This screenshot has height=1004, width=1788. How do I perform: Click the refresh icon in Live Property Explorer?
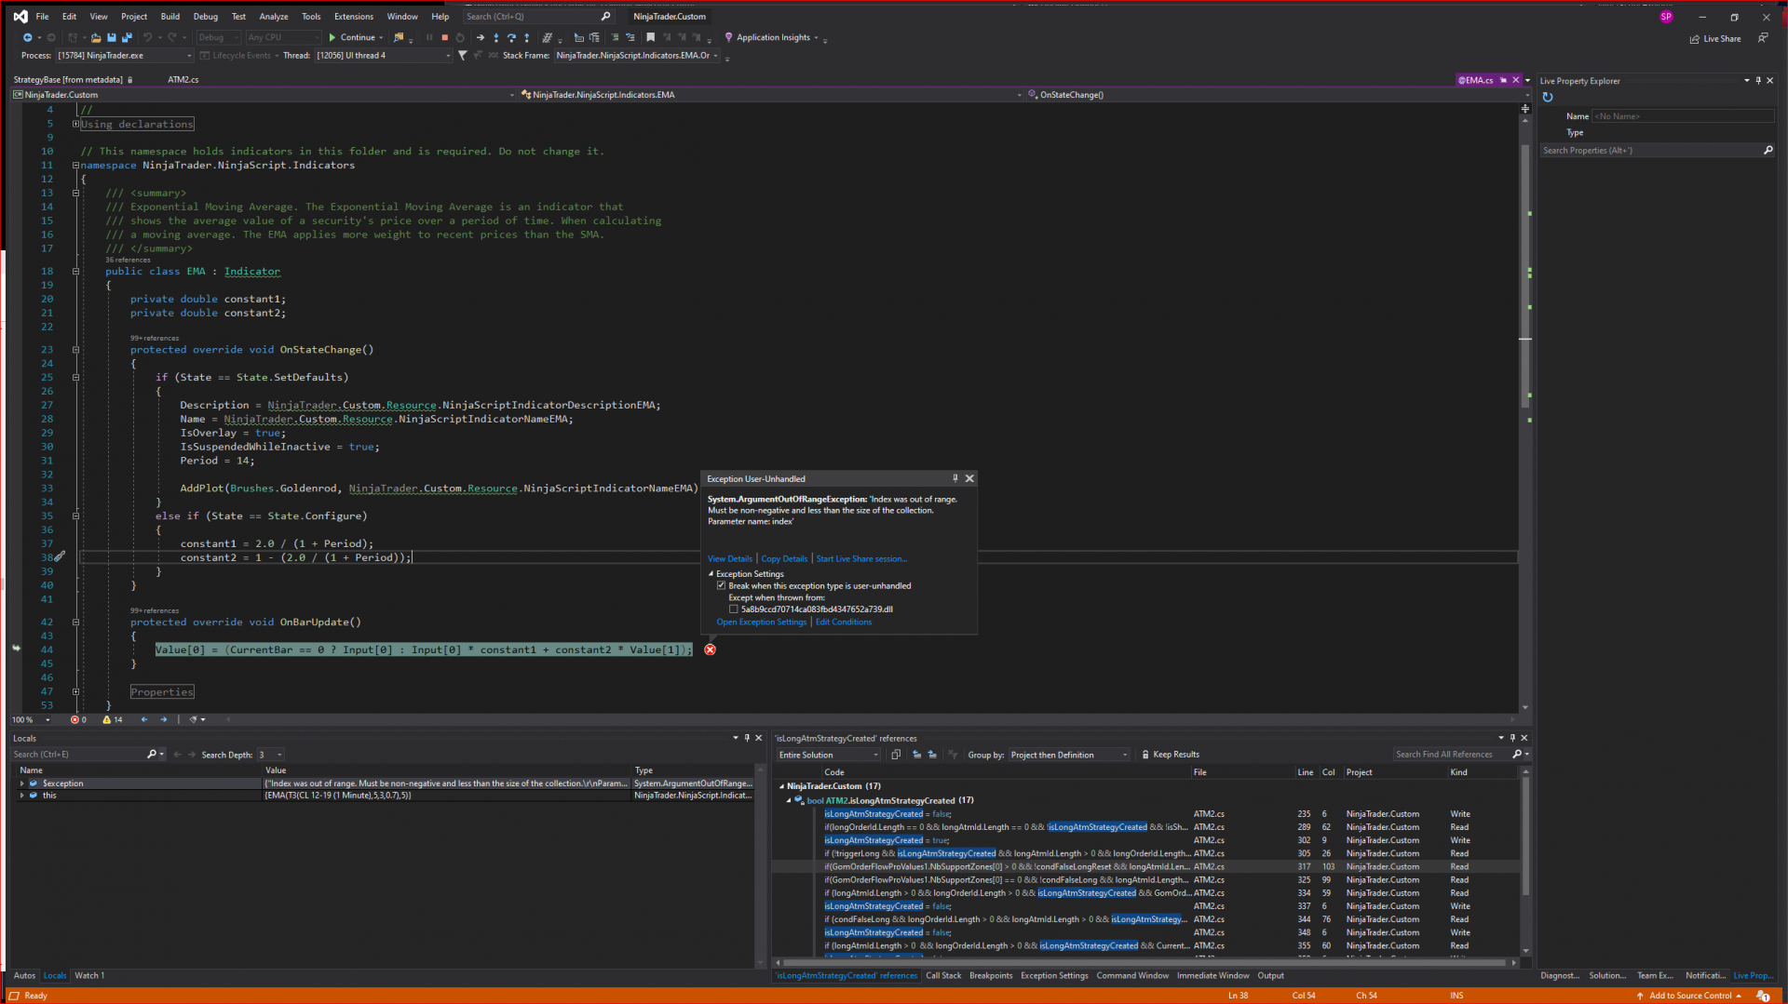(1548, 98)
